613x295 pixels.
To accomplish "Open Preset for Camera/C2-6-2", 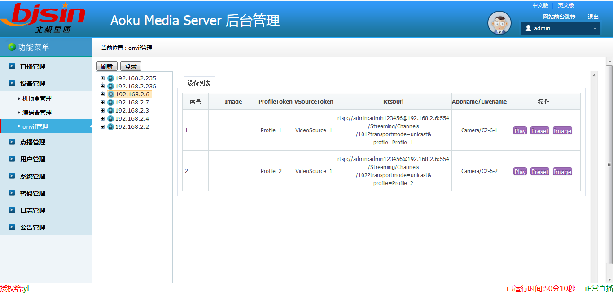I will point(540,172).
